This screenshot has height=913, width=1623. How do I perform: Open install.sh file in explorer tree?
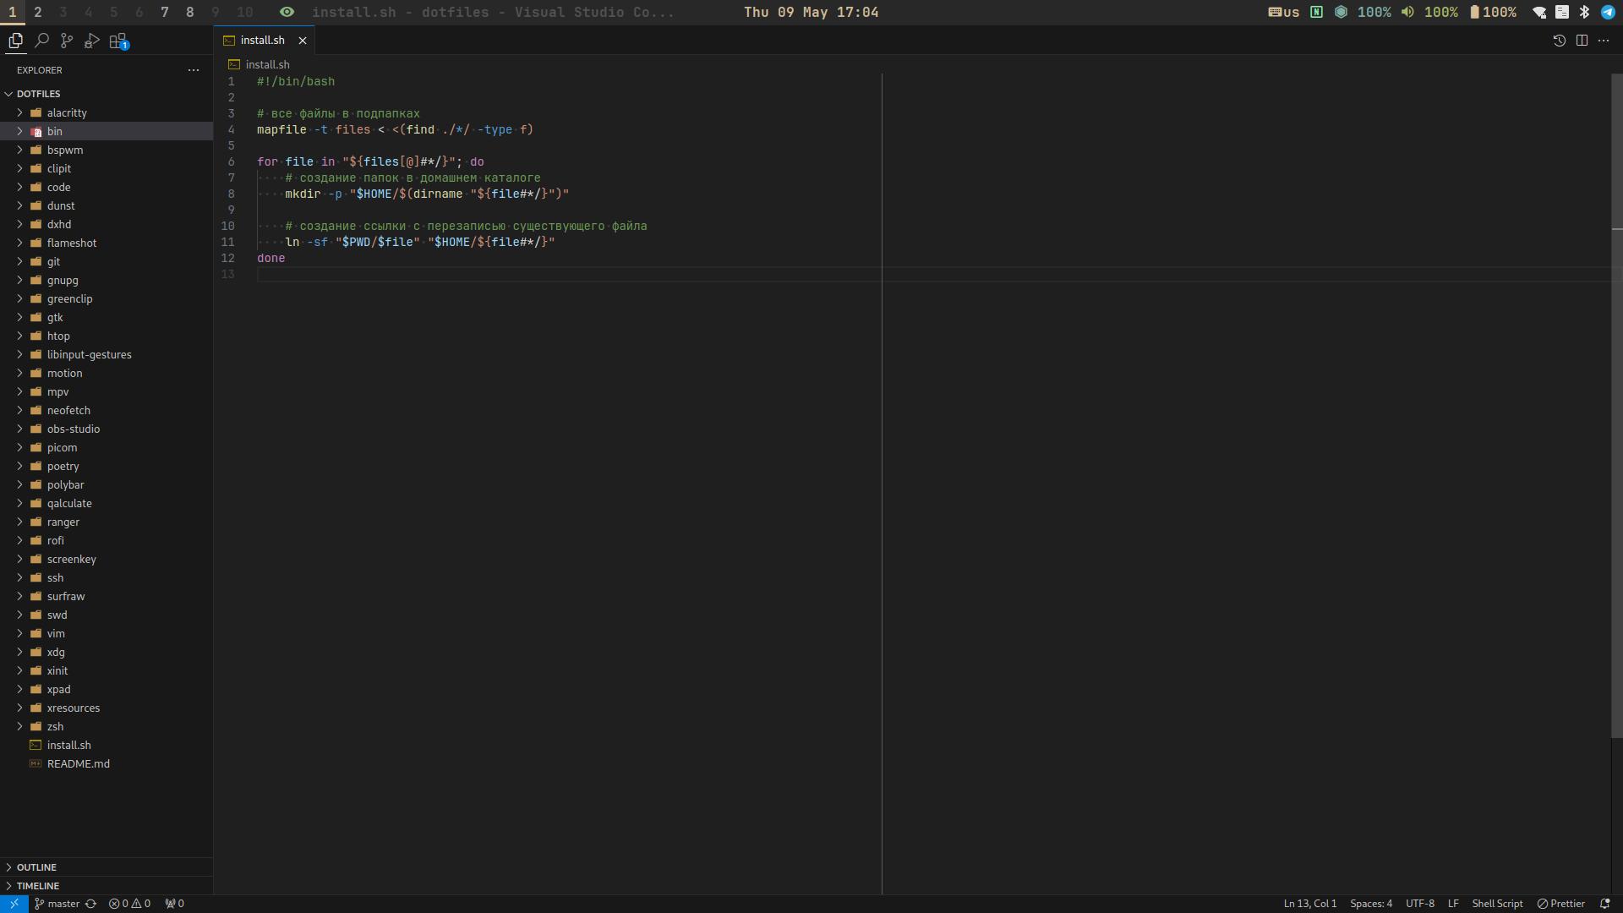(107, 745)
